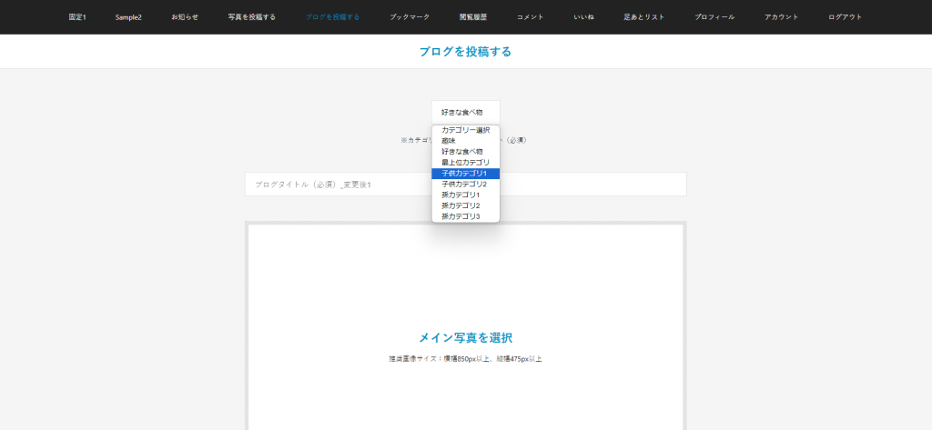Select the 孫カテゴリ1 option
932x430 pixels.
point(461,195)
